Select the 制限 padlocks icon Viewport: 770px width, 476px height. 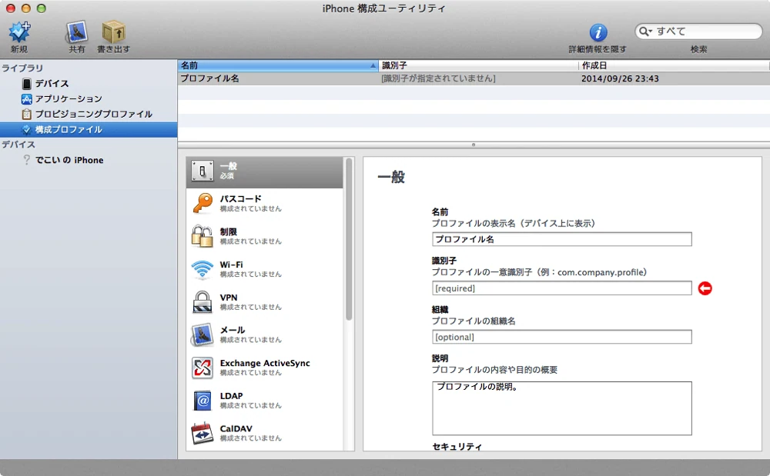[203, 236]
